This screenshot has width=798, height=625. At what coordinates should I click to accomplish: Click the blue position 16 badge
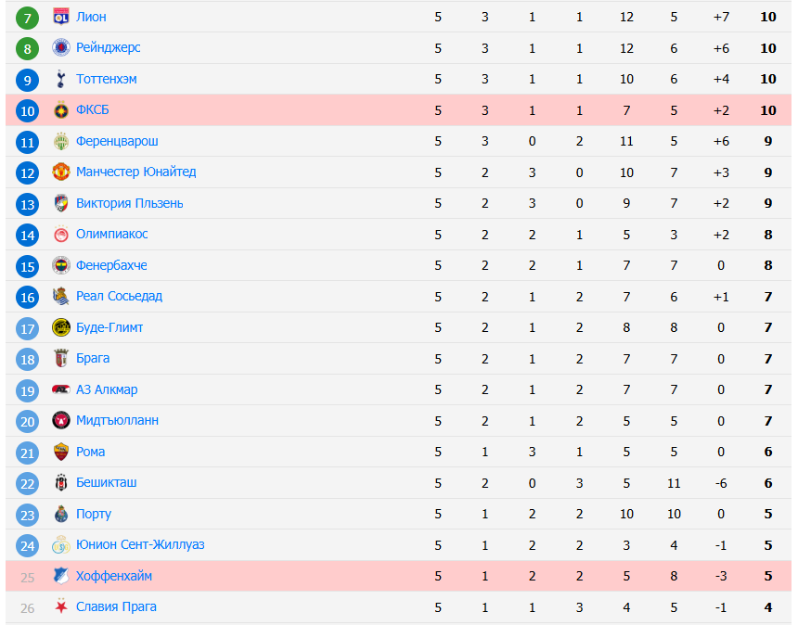coord(28,297)
